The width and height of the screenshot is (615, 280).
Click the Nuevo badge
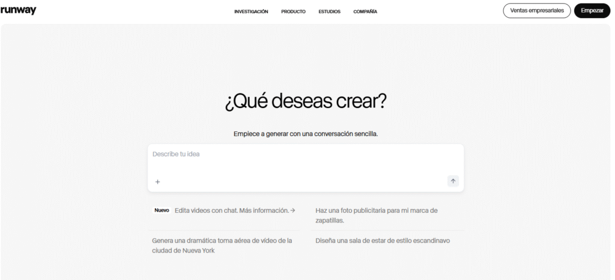(162, 210)
